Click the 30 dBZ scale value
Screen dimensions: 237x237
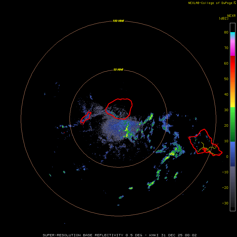(x=226, y=110)
